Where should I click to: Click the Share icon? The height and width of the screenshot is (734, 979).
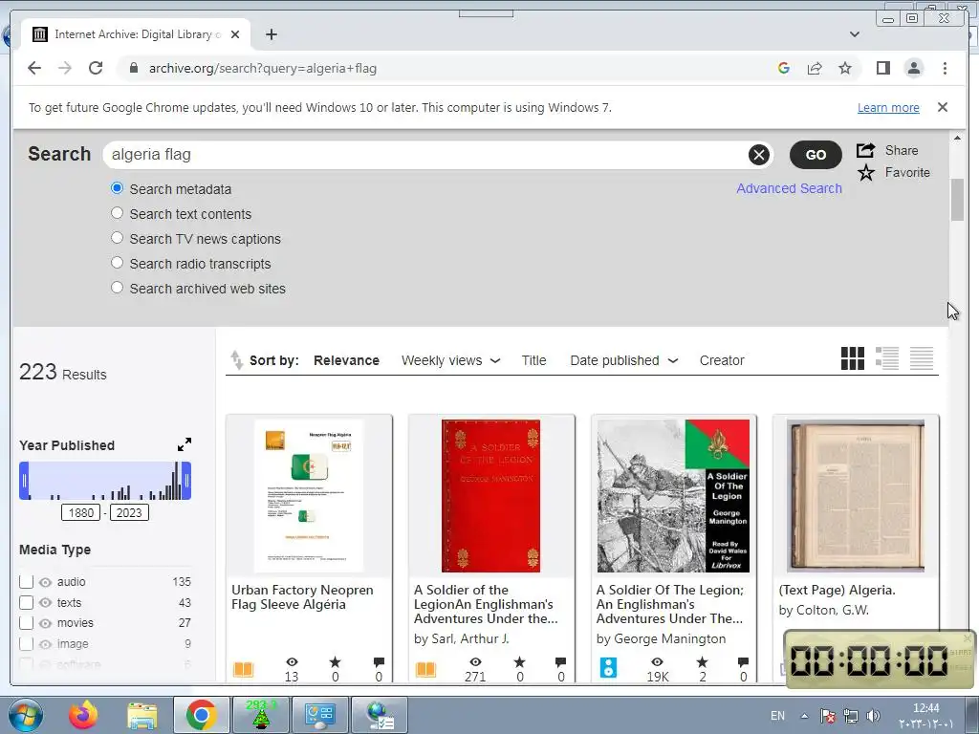click(x=865, y=150)
